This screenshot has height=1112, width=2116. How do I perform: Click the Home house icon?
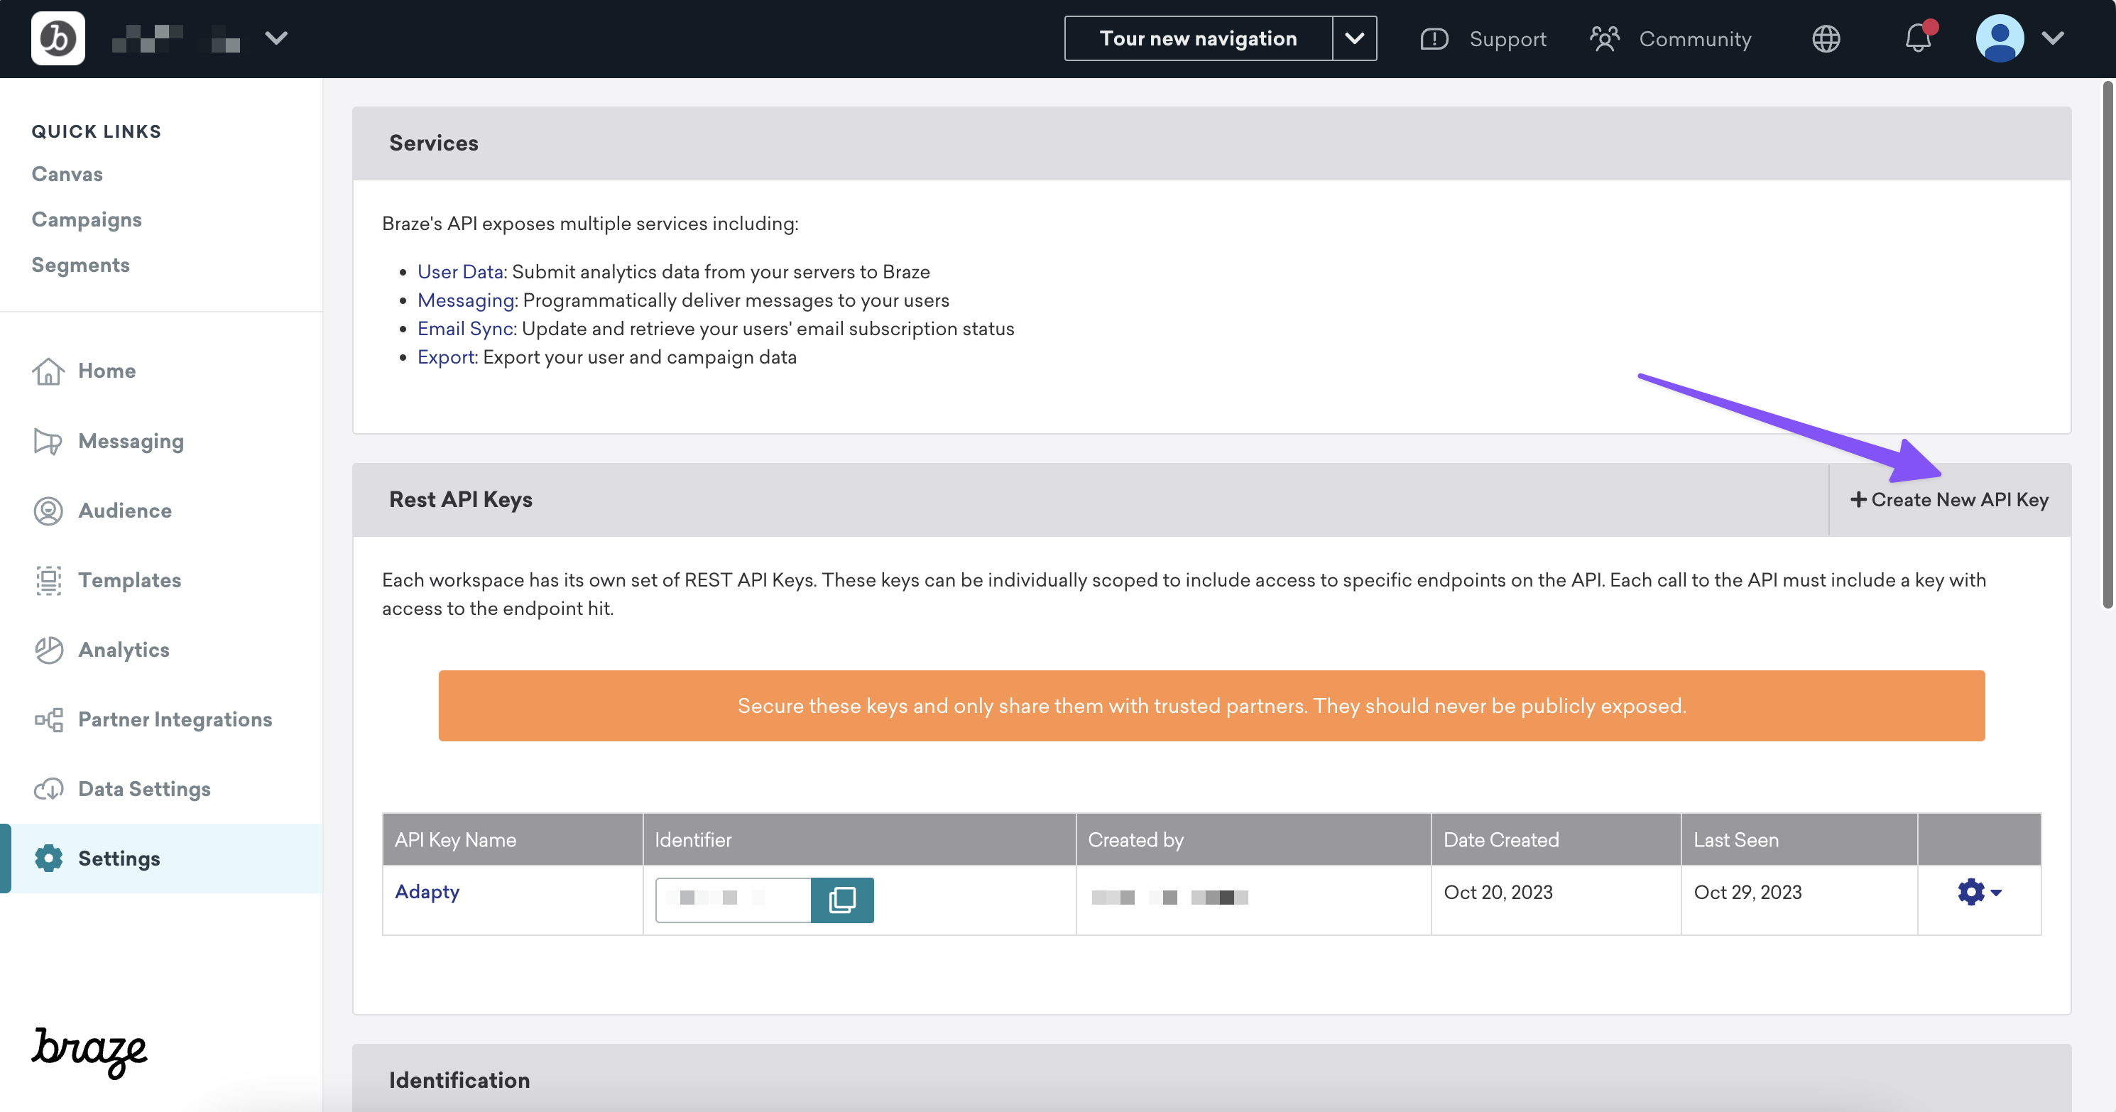pyautogui.click(x=48, y=371)
